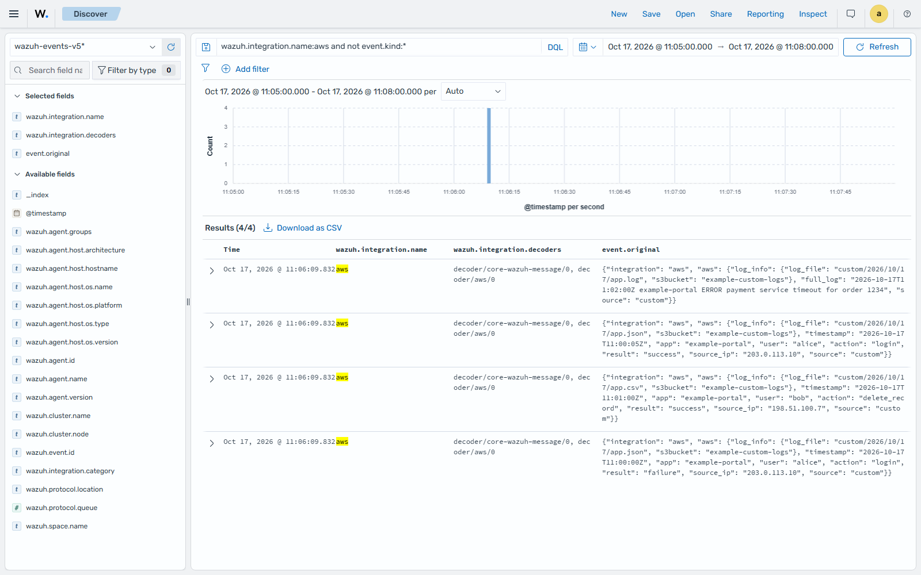
Task: Click the refresh index pattern icon
Action: coord(171,47)
